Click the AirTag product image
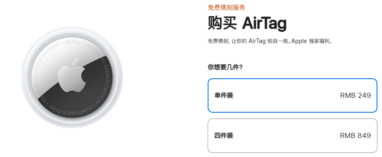The width and height of the screenshot is (382, 157). [72, 77]
